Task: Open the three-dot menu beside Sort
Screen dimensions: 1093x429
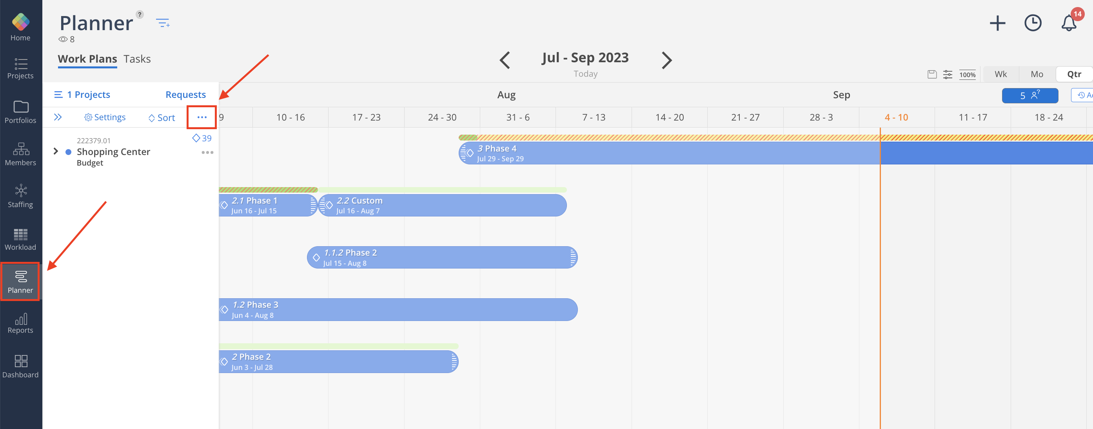Action: 202,117
